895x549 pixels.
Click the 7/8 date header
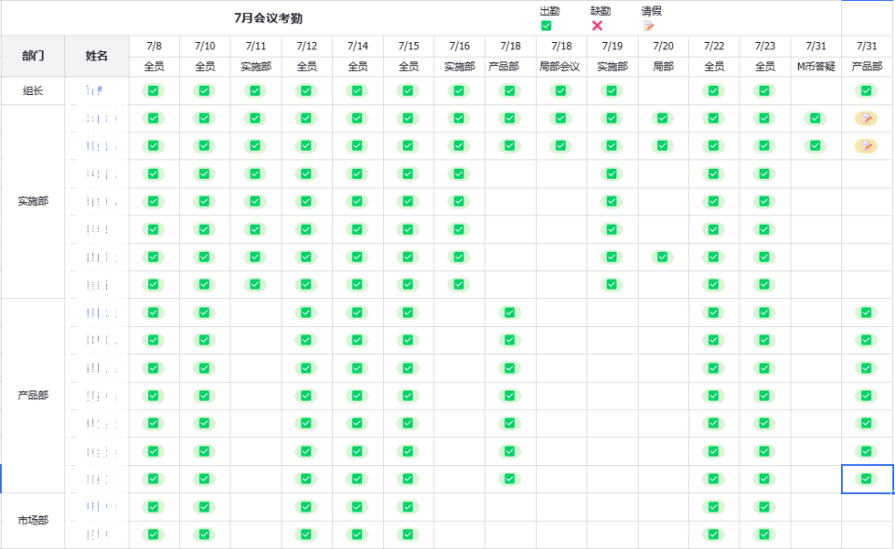[x=154, y=47]
